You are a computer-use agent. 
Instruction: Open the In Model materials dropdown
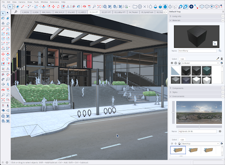[200, 63]
